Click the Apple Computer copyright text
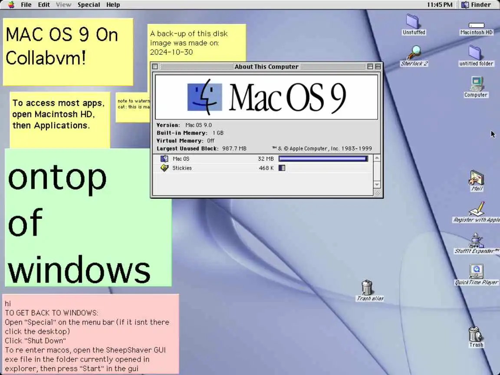Viewport: 500px width, 375px height. pyautogui.click(x=322, y=148)
